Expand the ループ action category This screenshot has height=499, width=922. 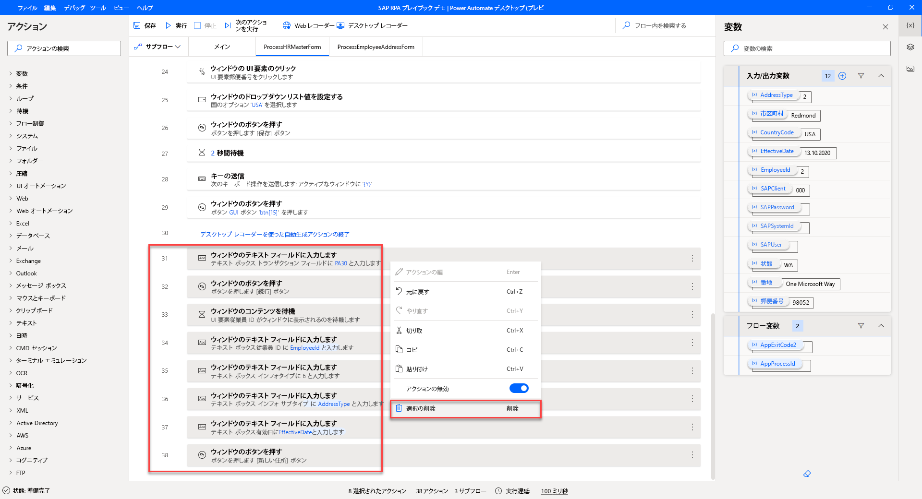(x=11, y=98)
